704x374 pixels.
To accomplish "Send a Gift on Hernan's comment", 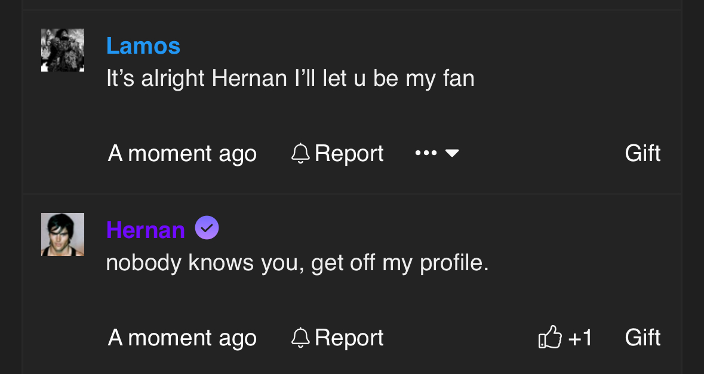I will pos(642,338).
